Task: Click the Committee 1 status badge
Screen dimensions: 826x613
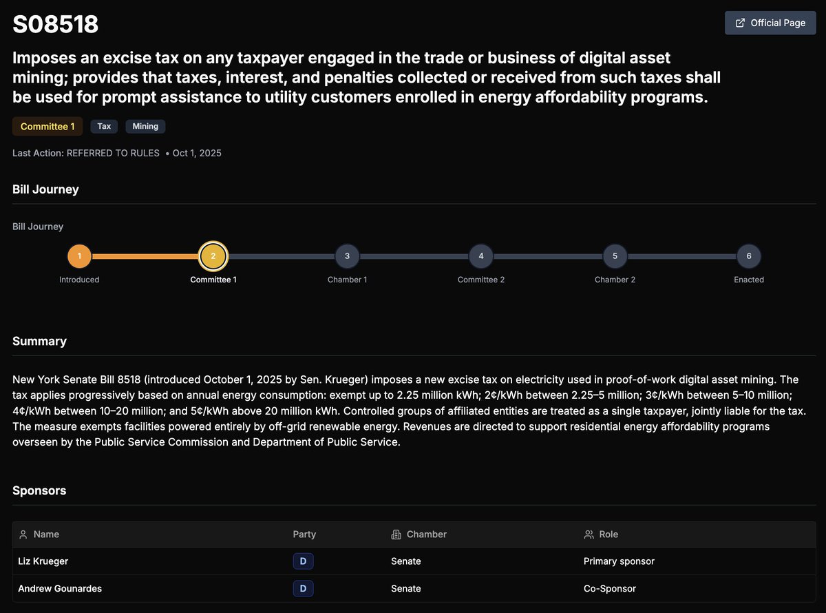Action: 47,126
